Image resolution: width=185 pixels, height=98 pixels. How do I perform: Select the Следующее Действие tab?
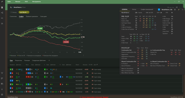click(x=39, y=61)
